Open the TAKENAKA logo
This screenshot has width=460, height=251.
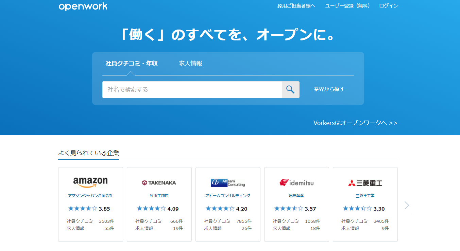159,183
